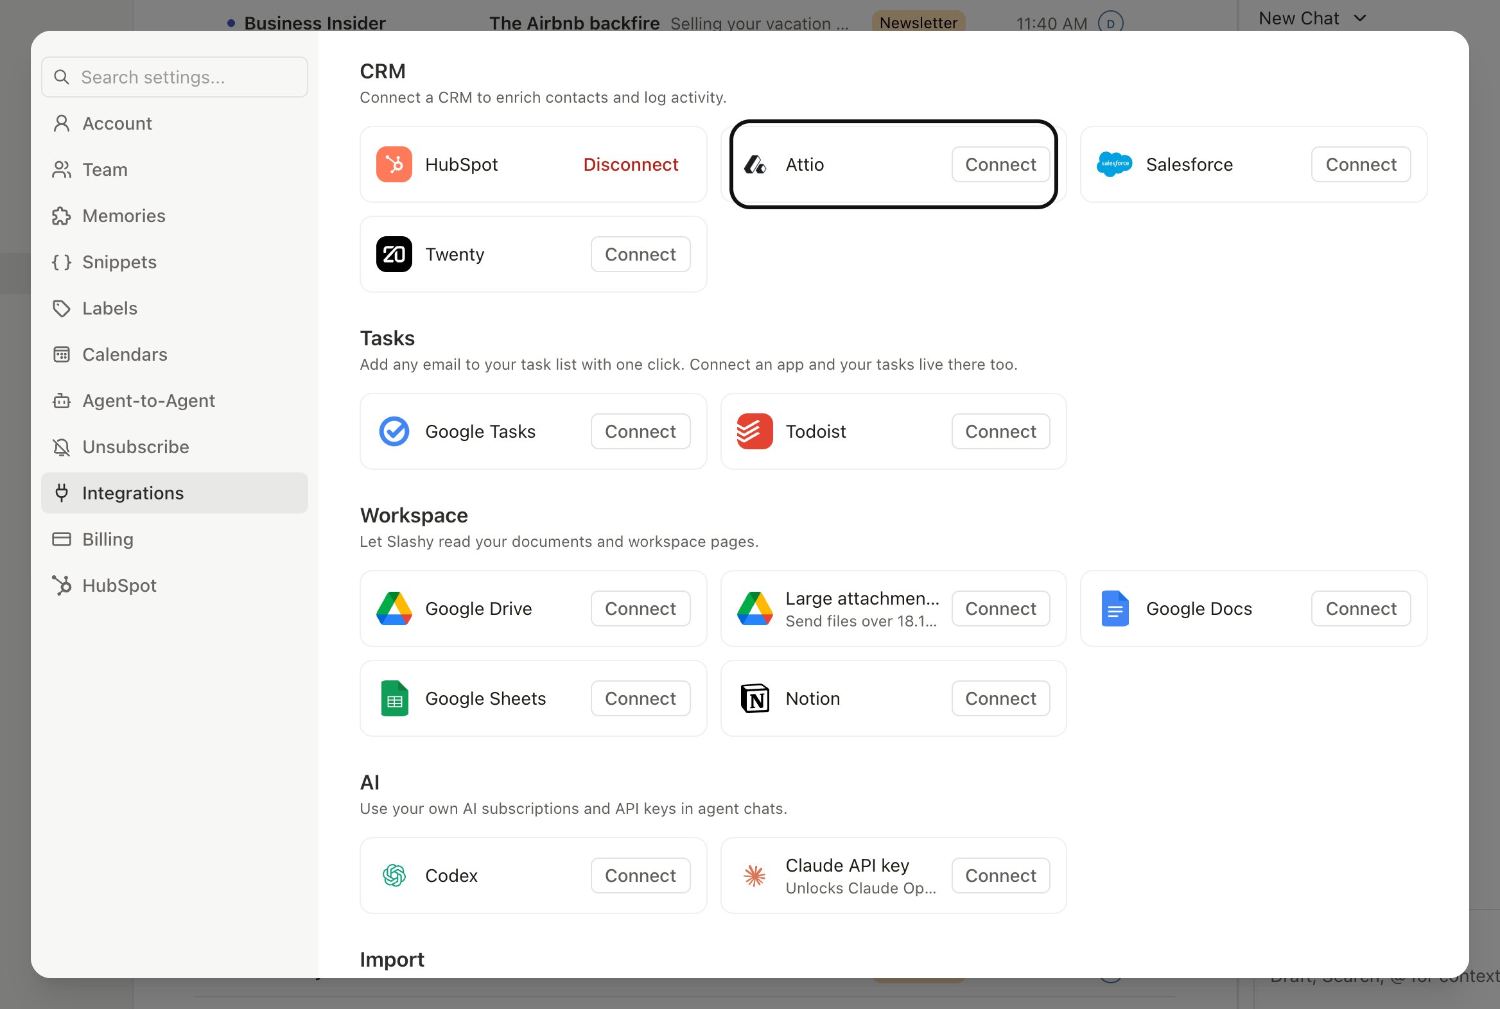Connect Claude API key
Viewport: 1500px width, 1009px height.
coord(1000,875)
